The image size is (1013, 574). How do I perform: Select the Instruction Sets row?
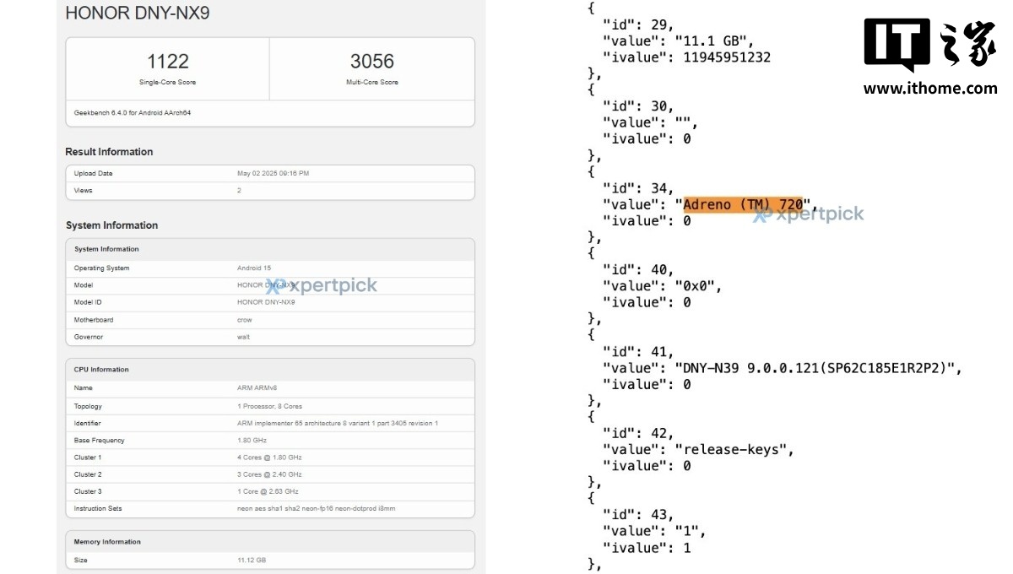[269, 508]
